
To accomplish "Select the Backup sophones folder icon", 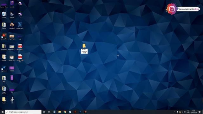I will 84,46.
